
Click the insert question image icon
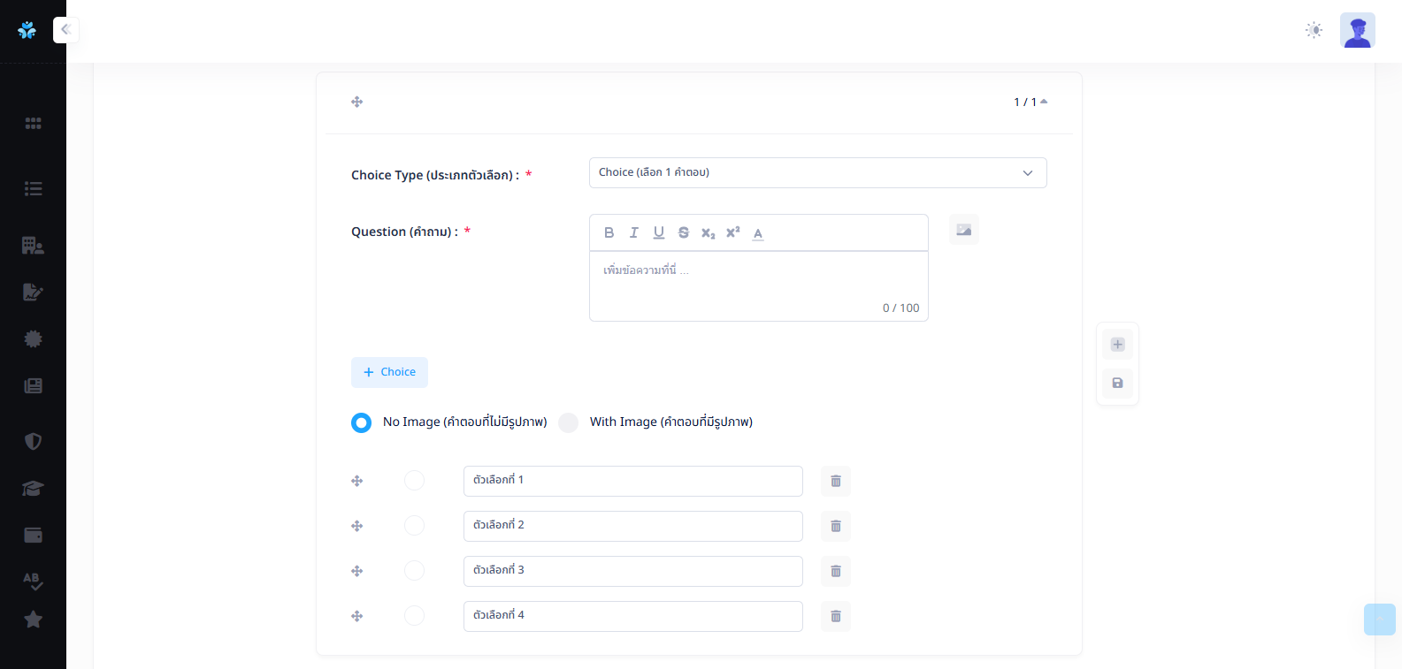963,230
